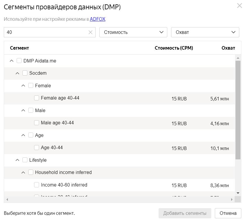Tick the Lifestyle checkbox
This screenshot has width=246, height=223.
tap(25, 160)
